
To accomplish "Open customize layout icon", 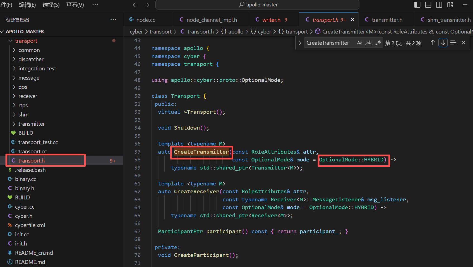I will pos(450,5).
